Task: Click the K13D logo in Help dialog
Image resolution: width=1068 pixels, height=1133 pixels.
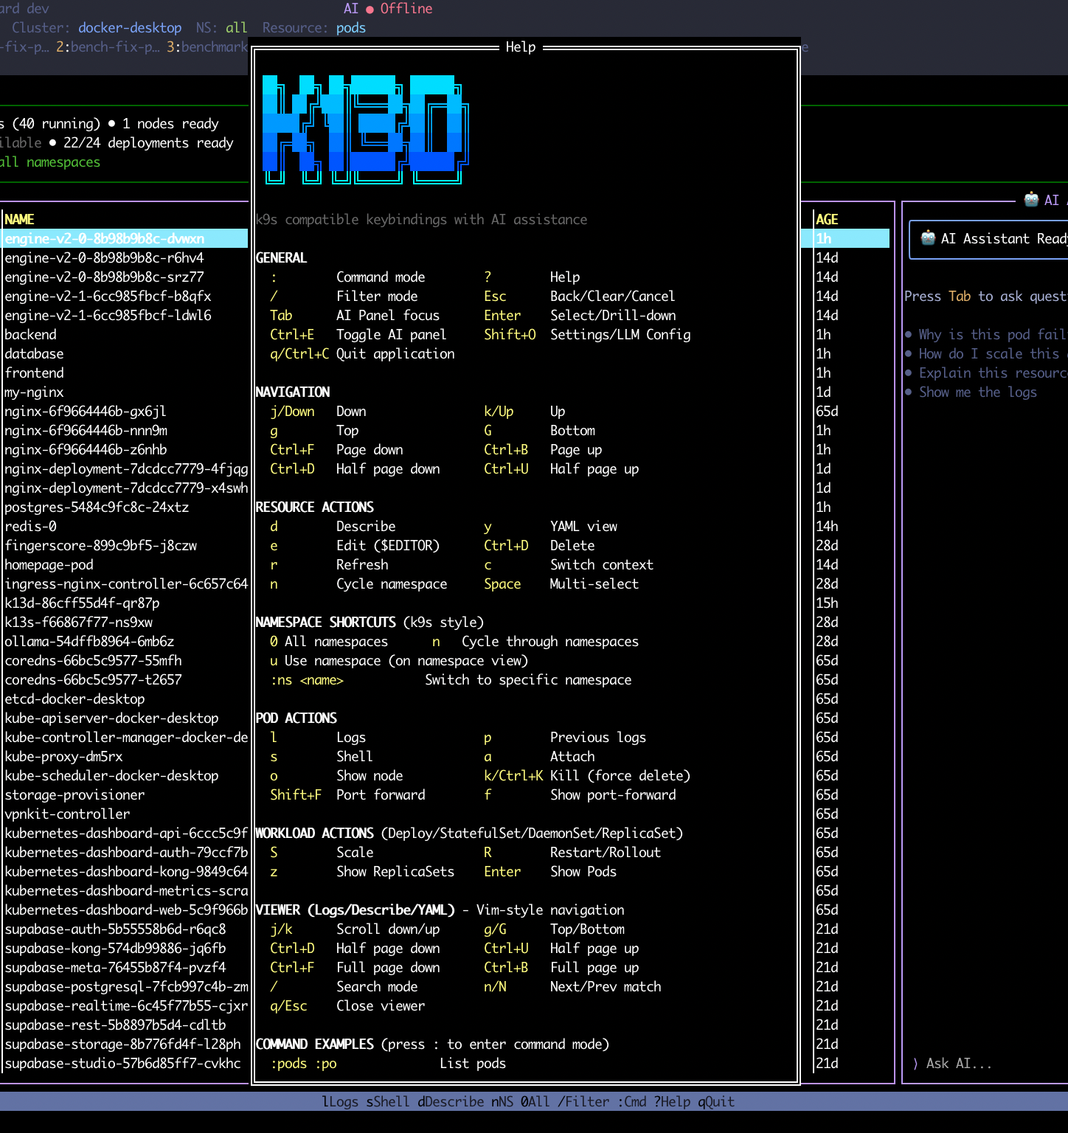Action: point(365,129)
